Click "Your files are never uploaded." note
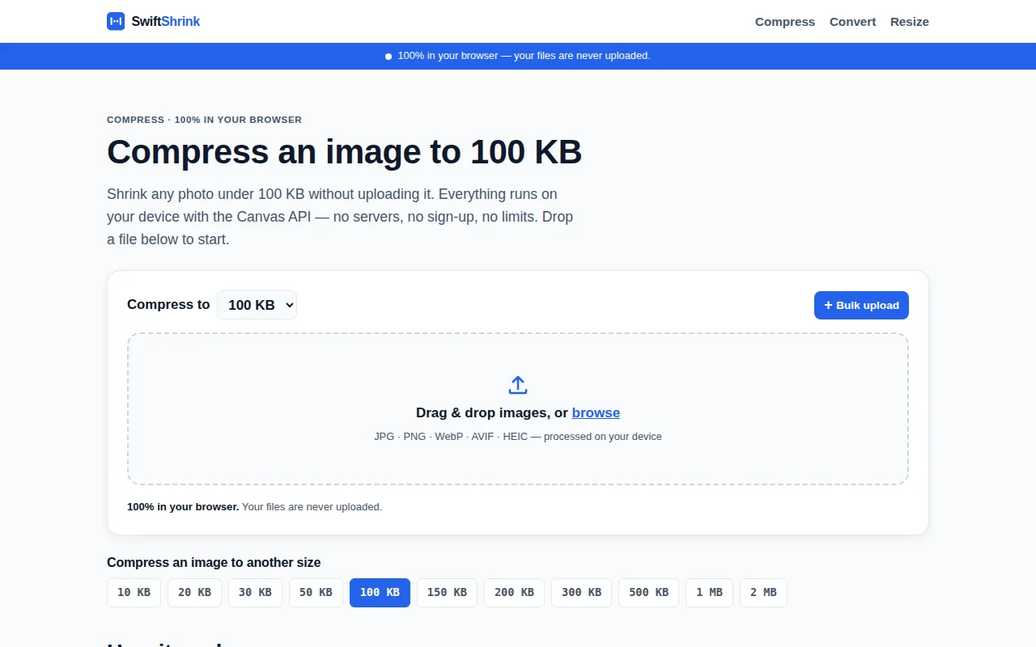Viewport: 1036px width, 647px height. pos(312,507)
